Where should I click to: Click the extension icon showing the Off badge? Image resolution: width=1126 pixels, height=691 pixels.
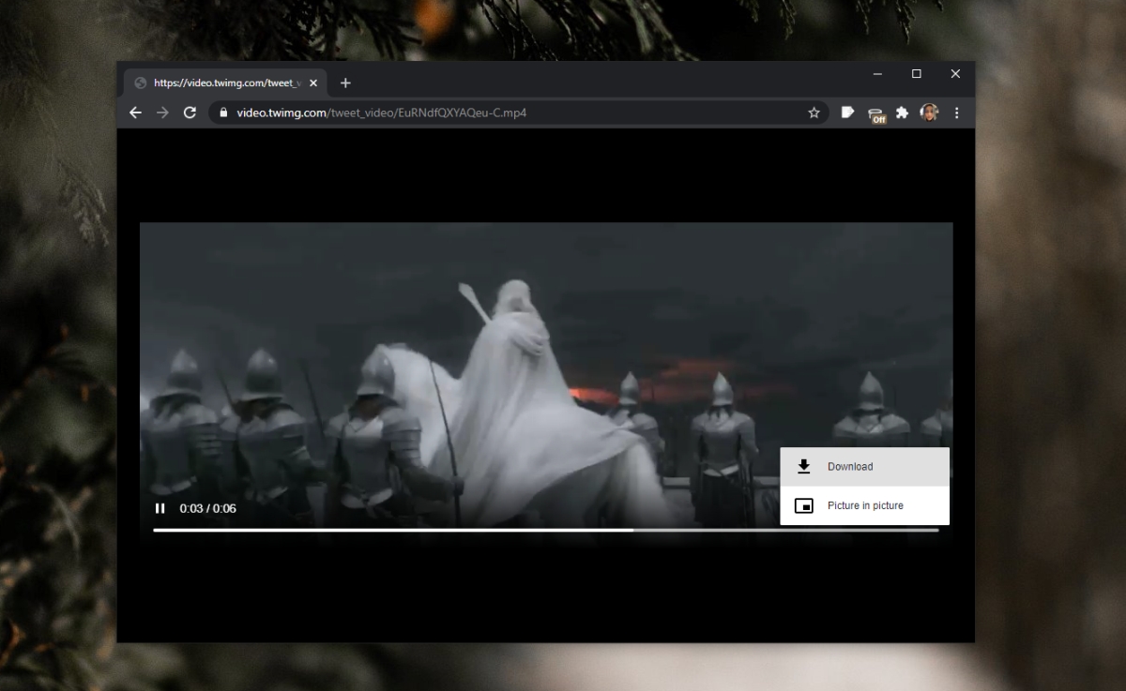tap(875, 112)
